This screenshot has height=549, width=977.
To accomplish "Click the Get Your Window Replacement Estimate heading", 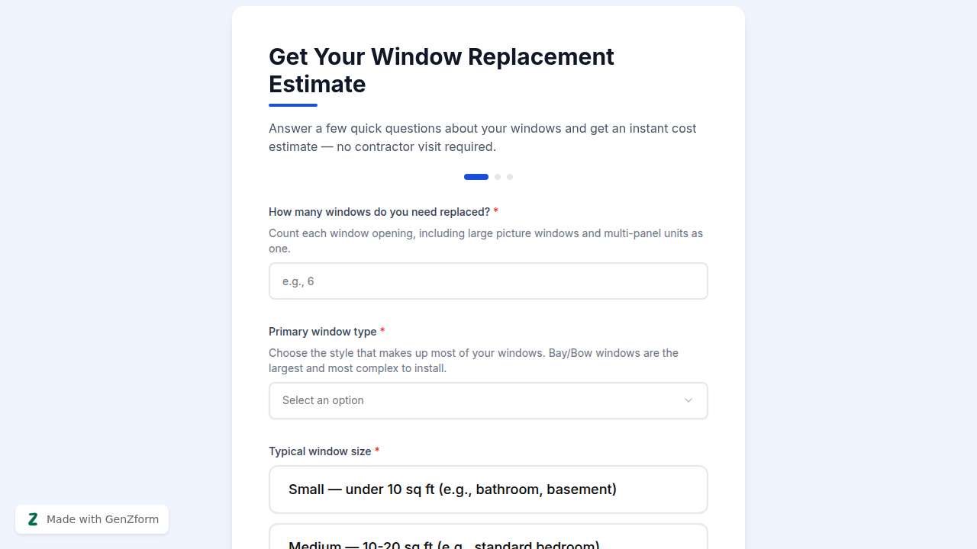I will [441, 70].
